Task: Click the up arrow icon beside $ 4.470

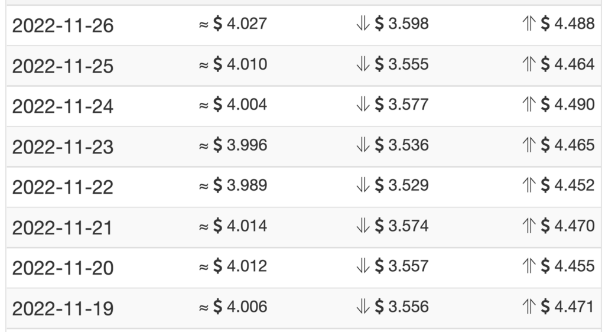Action: (529, 226)
